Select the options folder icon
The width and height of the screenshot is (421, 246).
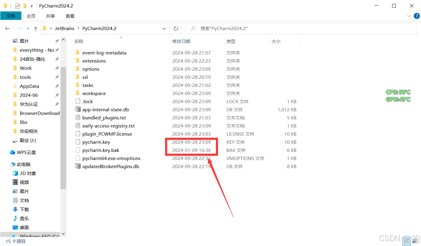[x=78, y=69]
